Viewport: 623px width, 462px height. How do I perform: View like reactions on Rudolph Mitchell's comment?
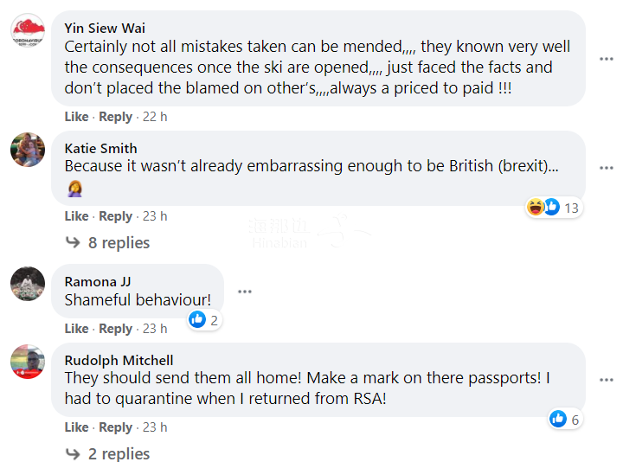pyautogui.click(x=564, y=420)
